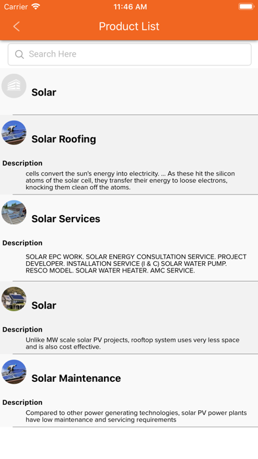Open Solar Services thumbnail image
258x459 pixels.
click(14, 212)
